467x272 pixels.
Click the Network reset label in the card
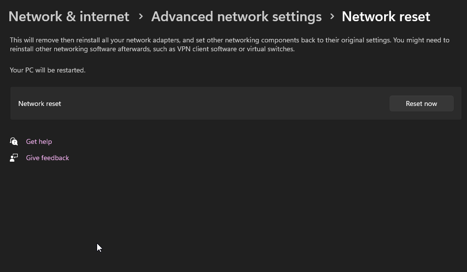click(x=39, y=103)
